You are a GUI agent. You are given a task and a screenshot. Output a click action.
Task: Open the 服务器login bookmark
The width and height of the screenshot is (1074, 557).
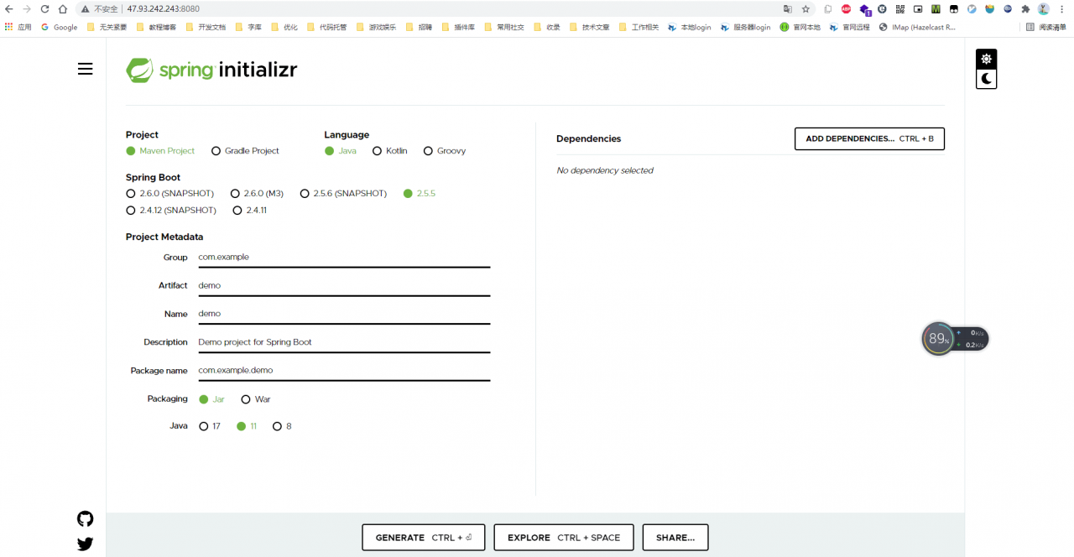coord(745,27)
